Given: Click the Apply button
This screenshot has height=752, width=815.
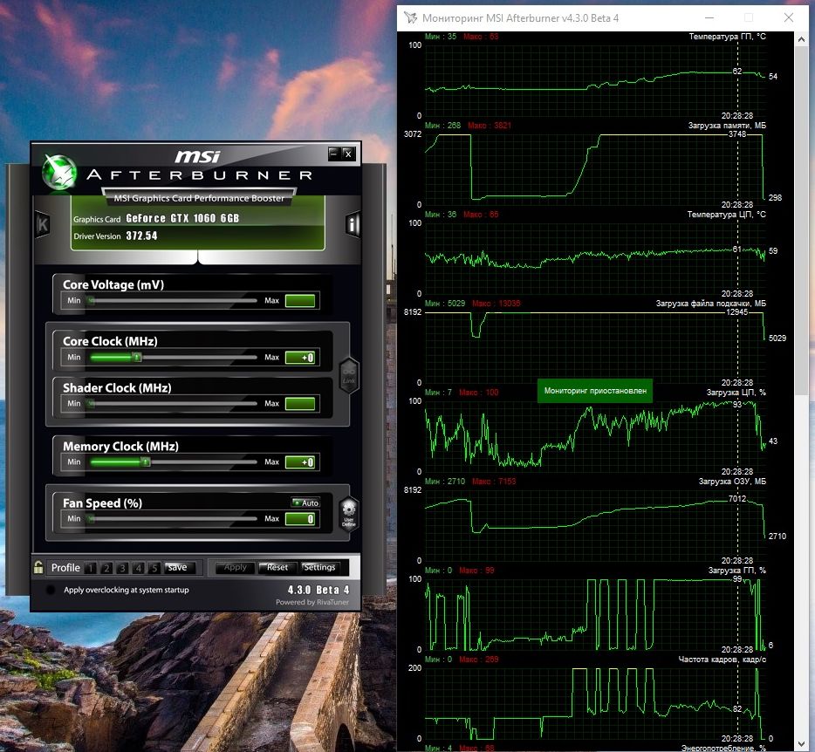Looking at the screenshot, I should 235,568.
